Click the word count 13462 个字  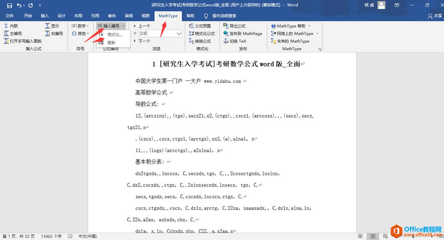click(x=51, y=236)
